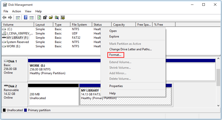Click the blue question mark Help icon
The height and width of the screenshot is (120, 222).
[x=26, y=18]
